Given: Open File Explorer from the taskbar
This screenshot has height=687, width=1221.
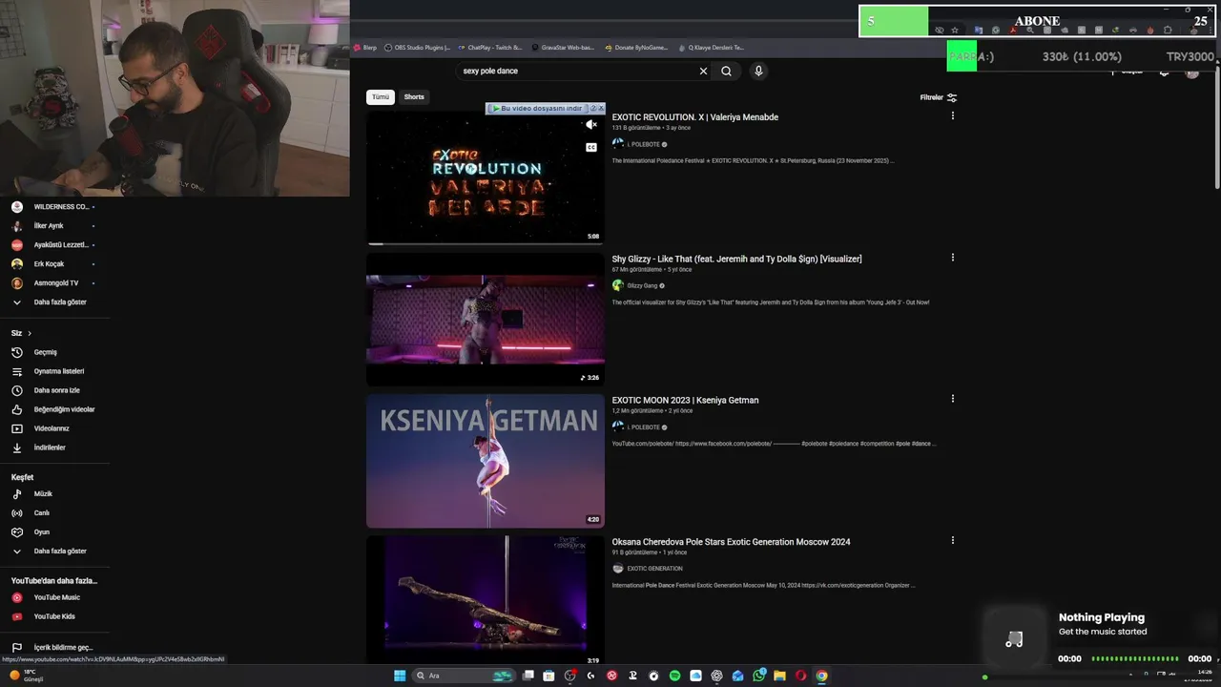Looking at the screenshot, I should 779,676.
